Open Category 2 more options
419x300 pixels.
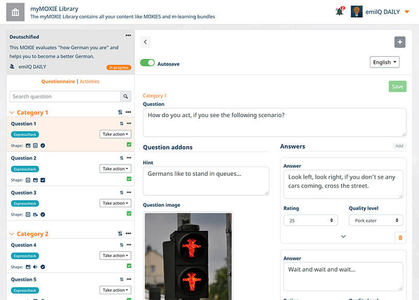click(x=128, y=234)
